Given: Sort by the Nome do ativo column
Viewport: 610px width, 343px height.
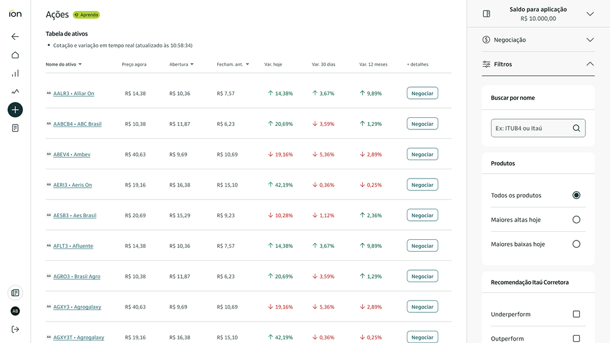Looking at the screenshot, I should click(x=64, y=64).
